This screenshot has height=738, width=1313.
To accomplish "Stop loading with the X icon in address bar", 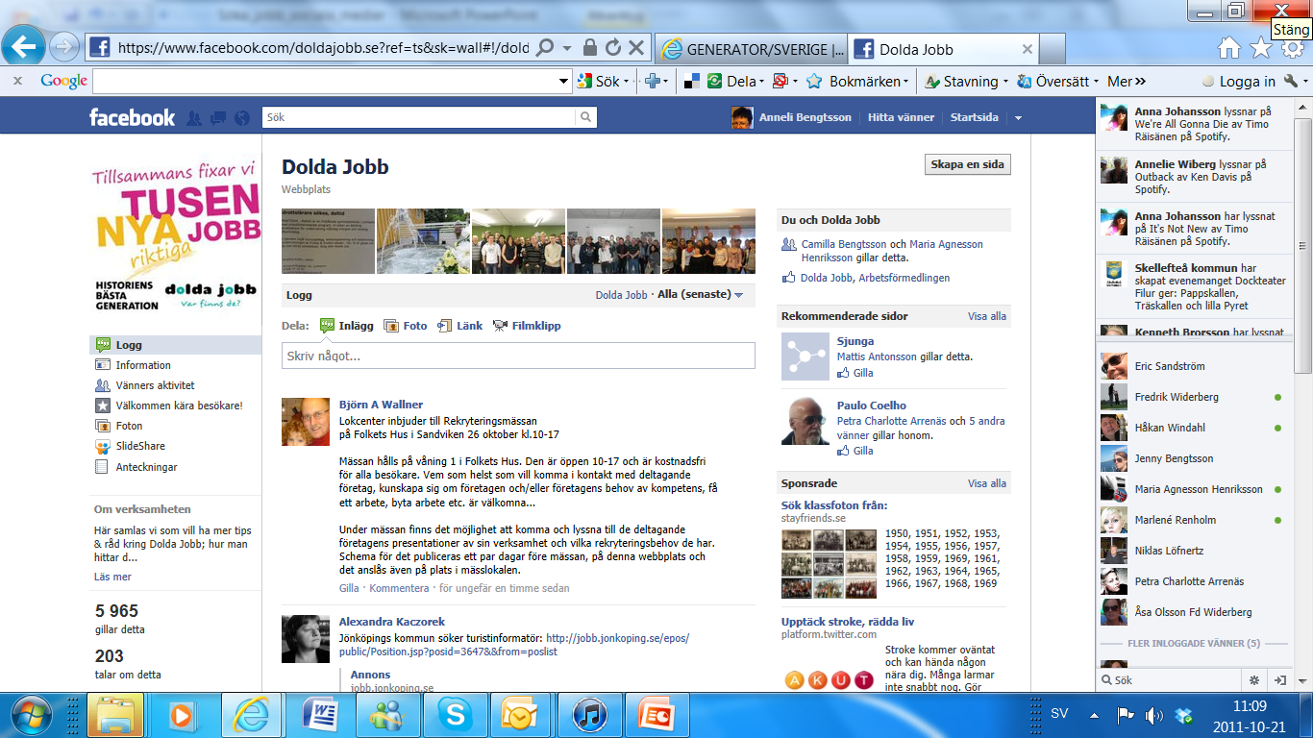I will 636,47.
